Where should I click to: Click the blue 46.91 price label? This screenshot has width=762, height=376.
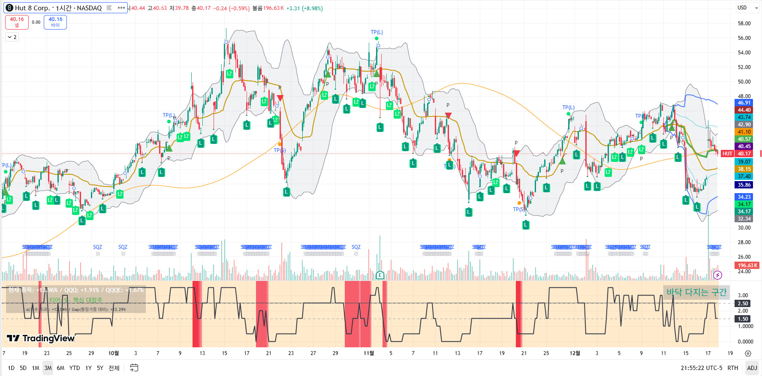744,103
